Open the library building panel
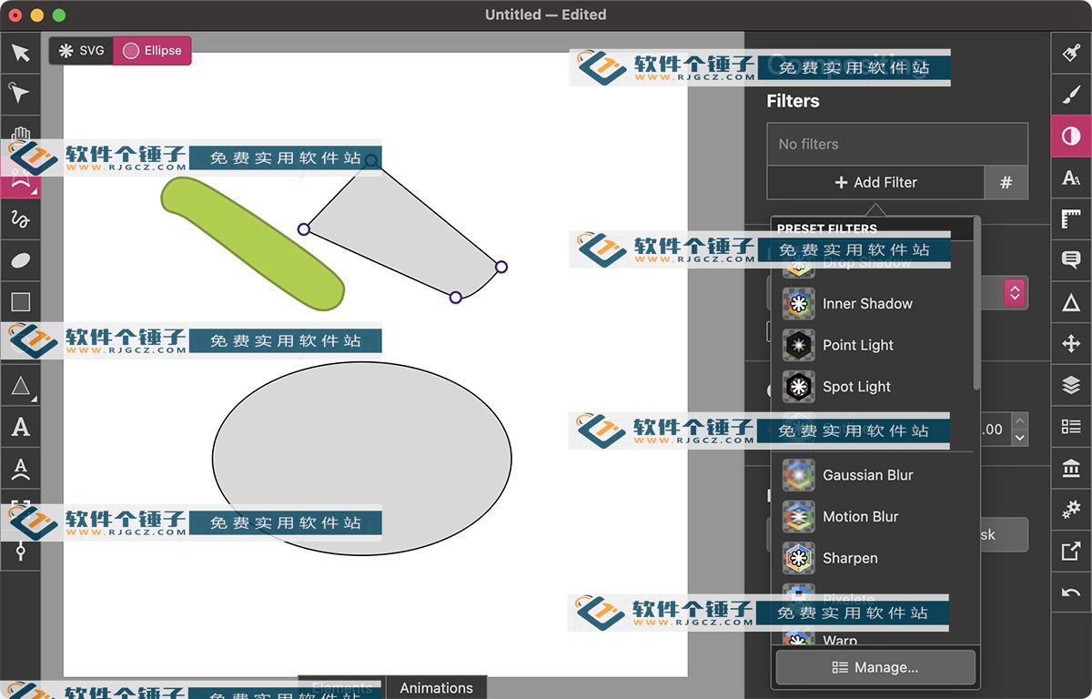1092x699 pixels. 1071,469
